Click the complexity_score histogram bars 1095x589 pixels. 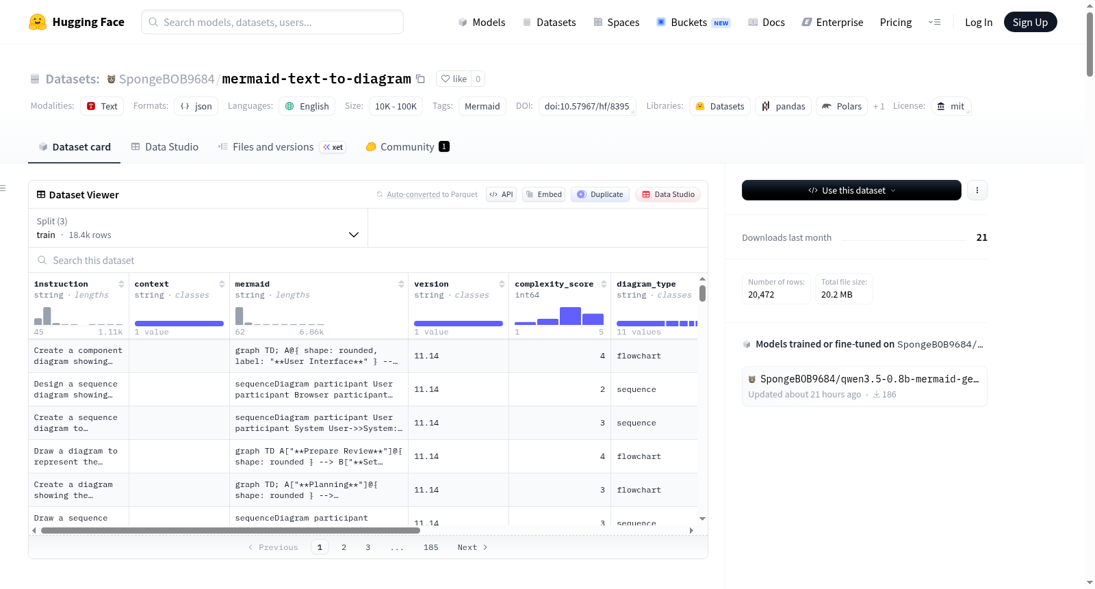click(x=559, y=316)
